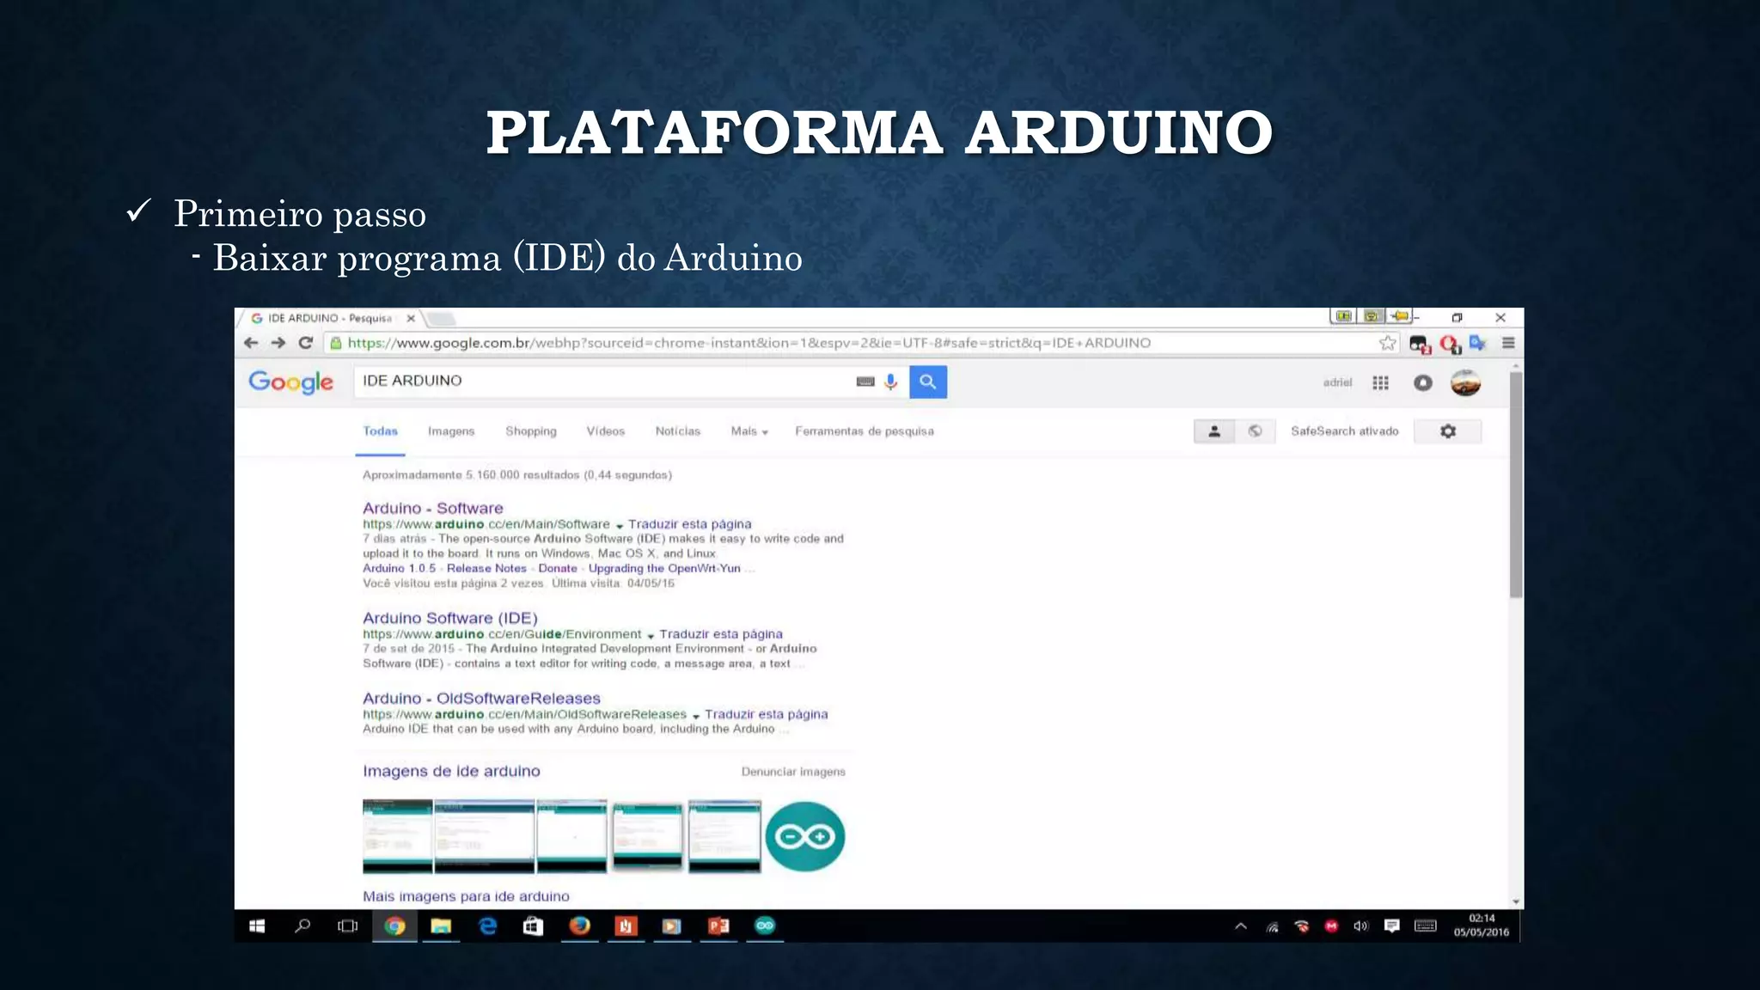The height and width of the screenshot is (990, 1760).
Task: Expand arrow next to Main/Software URL
Action: (x=619, y=525)
